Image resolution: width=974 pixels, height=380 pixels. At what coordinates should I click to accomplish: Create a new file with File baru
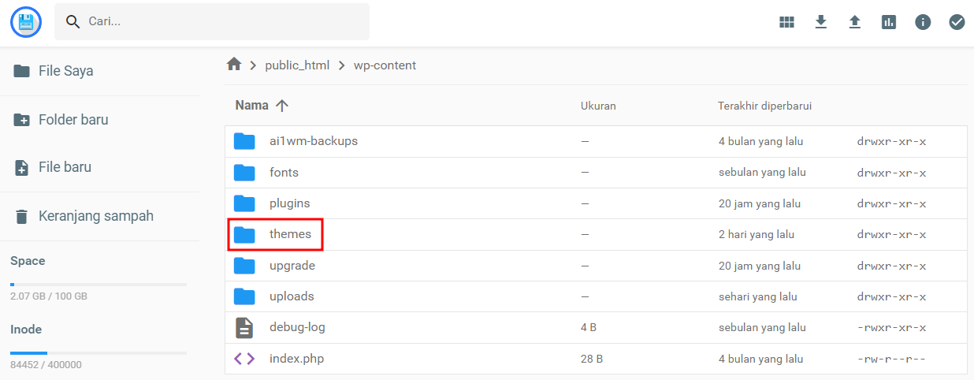[x=65, y=167]
